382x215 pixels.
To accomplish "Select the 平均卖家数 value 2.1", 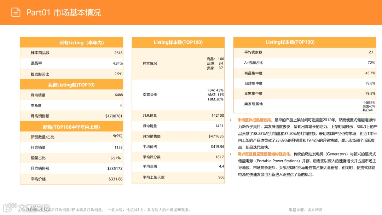I will [371, 52].
